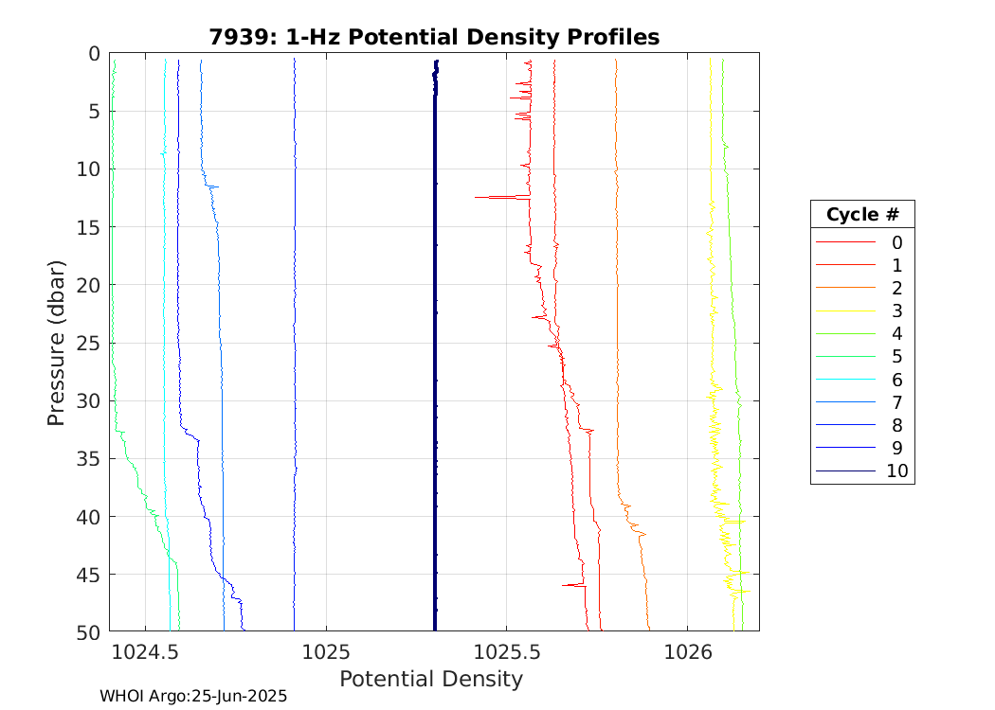Viewport: 995px width, 710px height.
Task: Click x-axis tick label 1026
Action: click(x=688, y=651)
